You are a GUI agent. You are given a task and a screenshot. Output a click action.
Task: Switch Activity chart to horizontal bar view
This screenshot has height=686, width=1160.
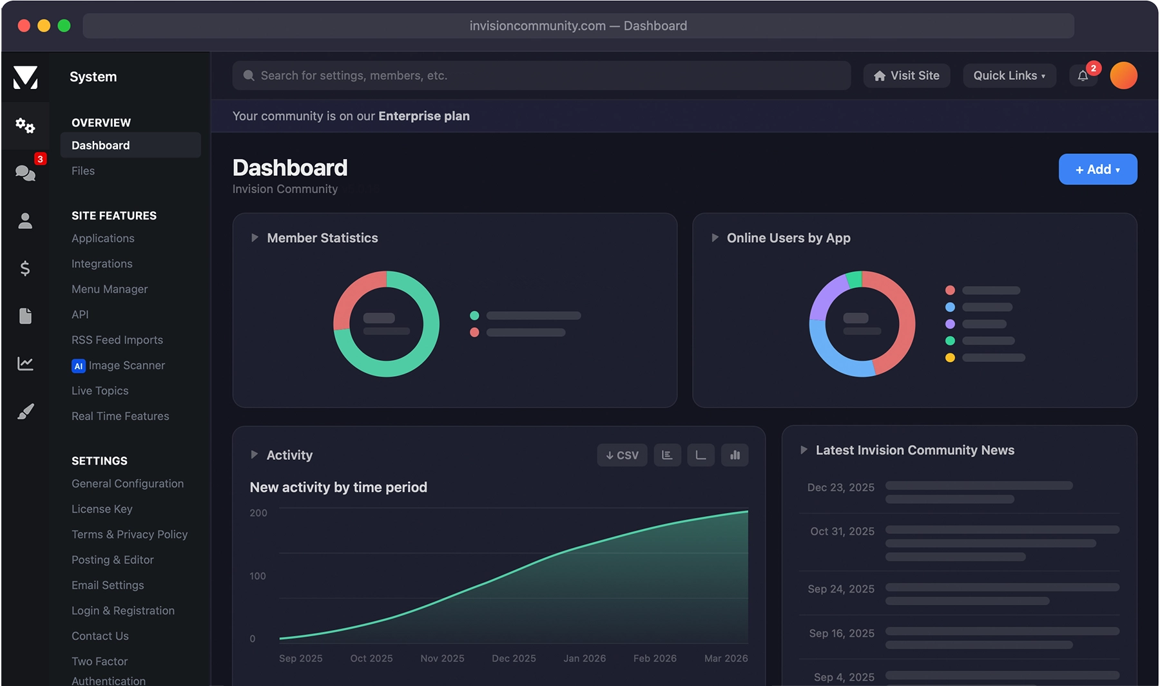667,455
